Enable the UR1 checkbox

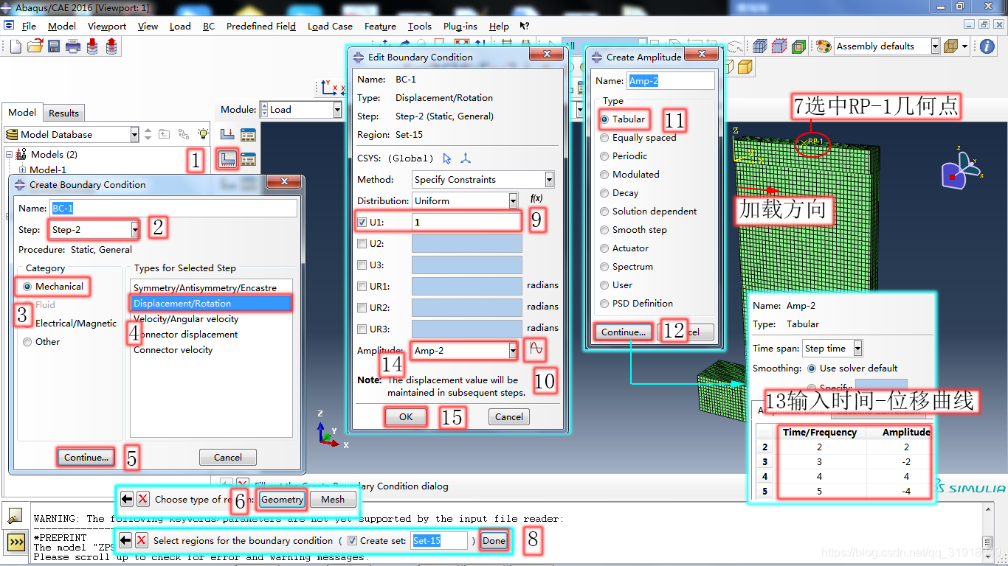pos(362,286)
